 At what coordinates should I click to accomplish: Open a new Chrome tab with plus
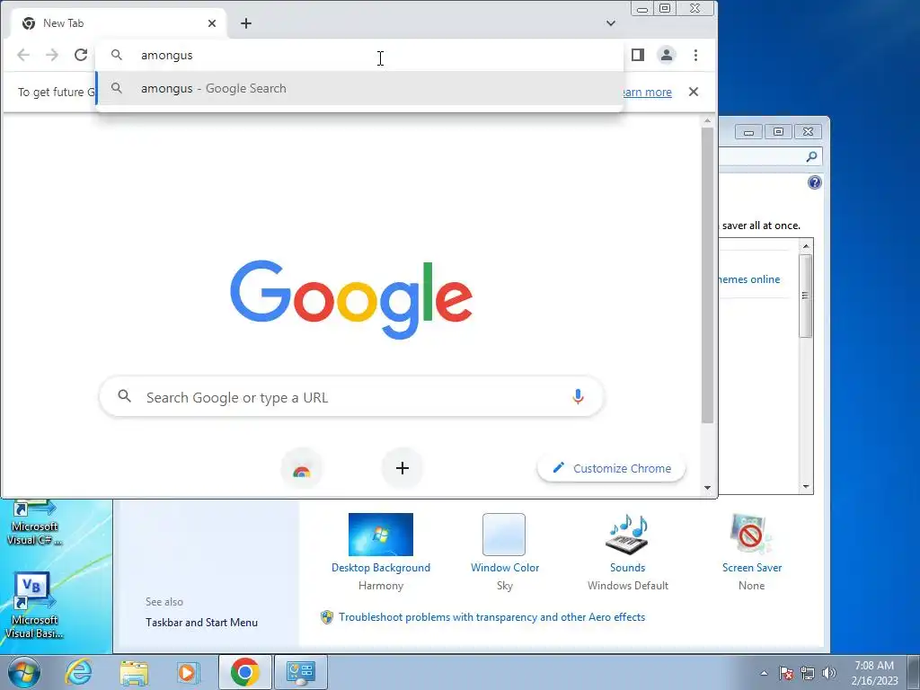[x=246, y=23]
